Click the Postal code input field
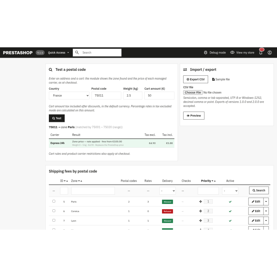This screenshot has height=277, width=277. [x=106, y=95]
